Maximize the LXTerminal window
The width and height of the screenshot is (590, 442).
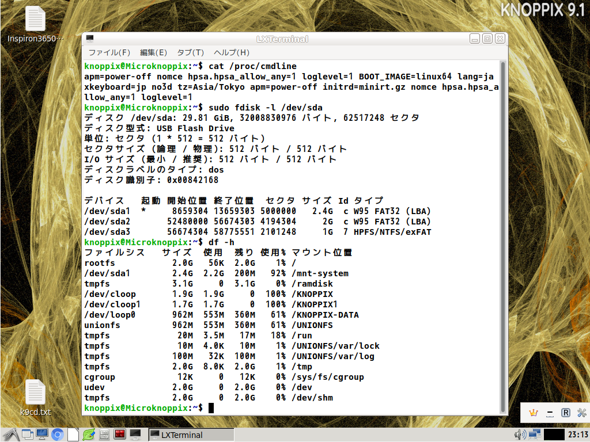487,39
